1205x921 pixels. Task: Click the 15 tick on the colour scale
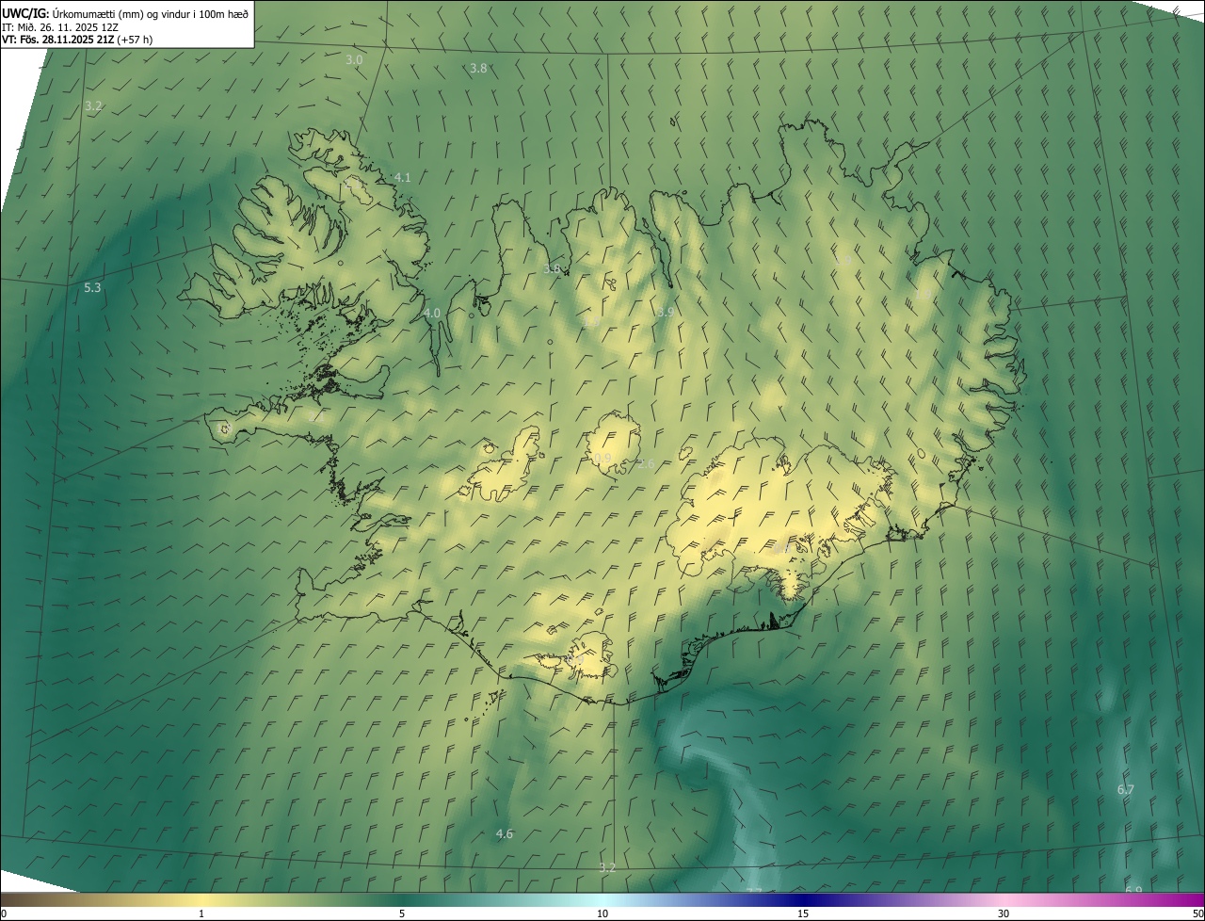[803, 913]
